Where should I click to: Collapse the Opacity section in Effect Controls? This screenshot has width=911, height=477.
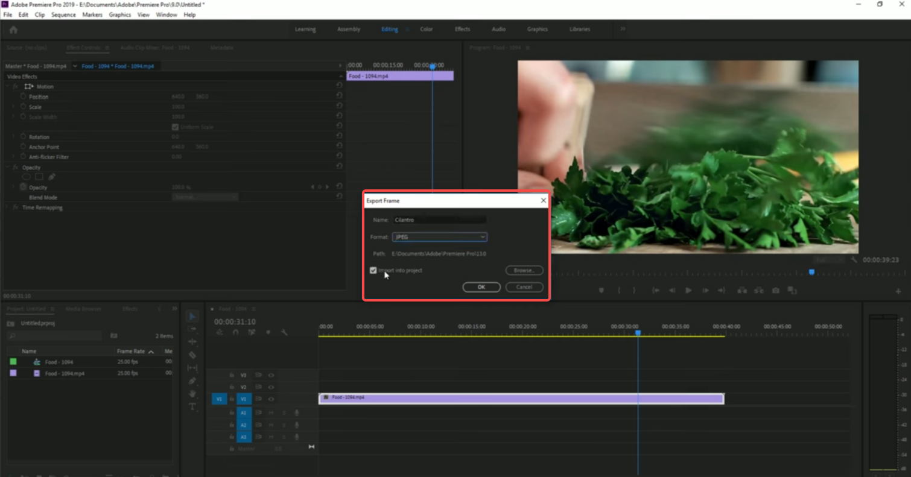coord(8,167)
